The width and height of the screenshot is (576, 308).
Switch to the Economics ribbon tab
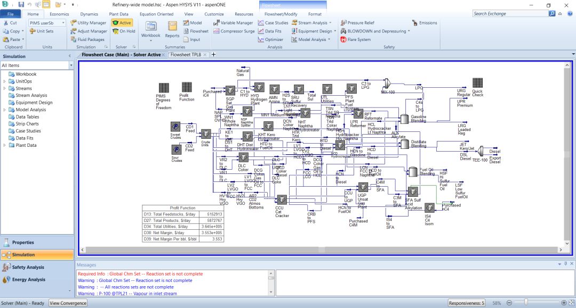point(59,14)
